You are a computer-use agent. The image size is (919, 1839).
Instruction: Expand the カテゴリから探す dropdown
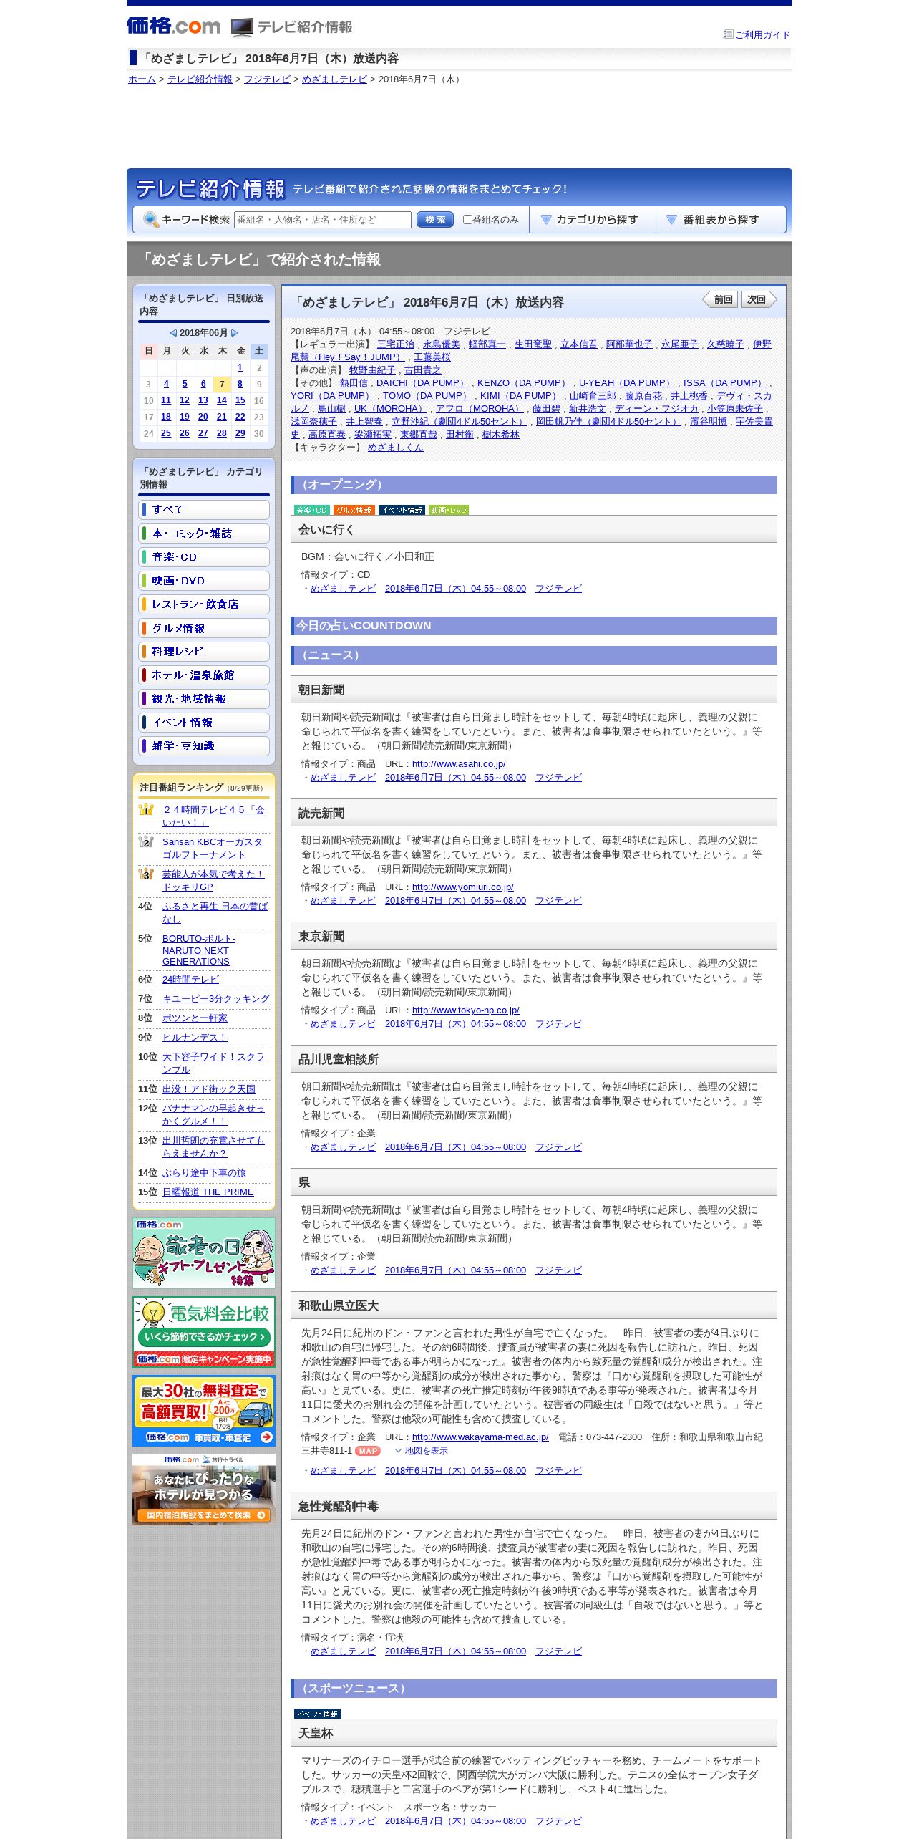coord(593,220)
